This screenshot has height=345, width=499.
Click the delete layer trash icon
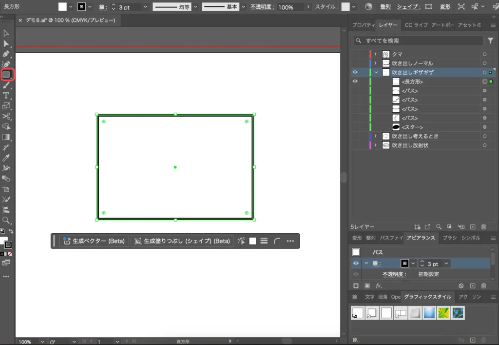483,227
